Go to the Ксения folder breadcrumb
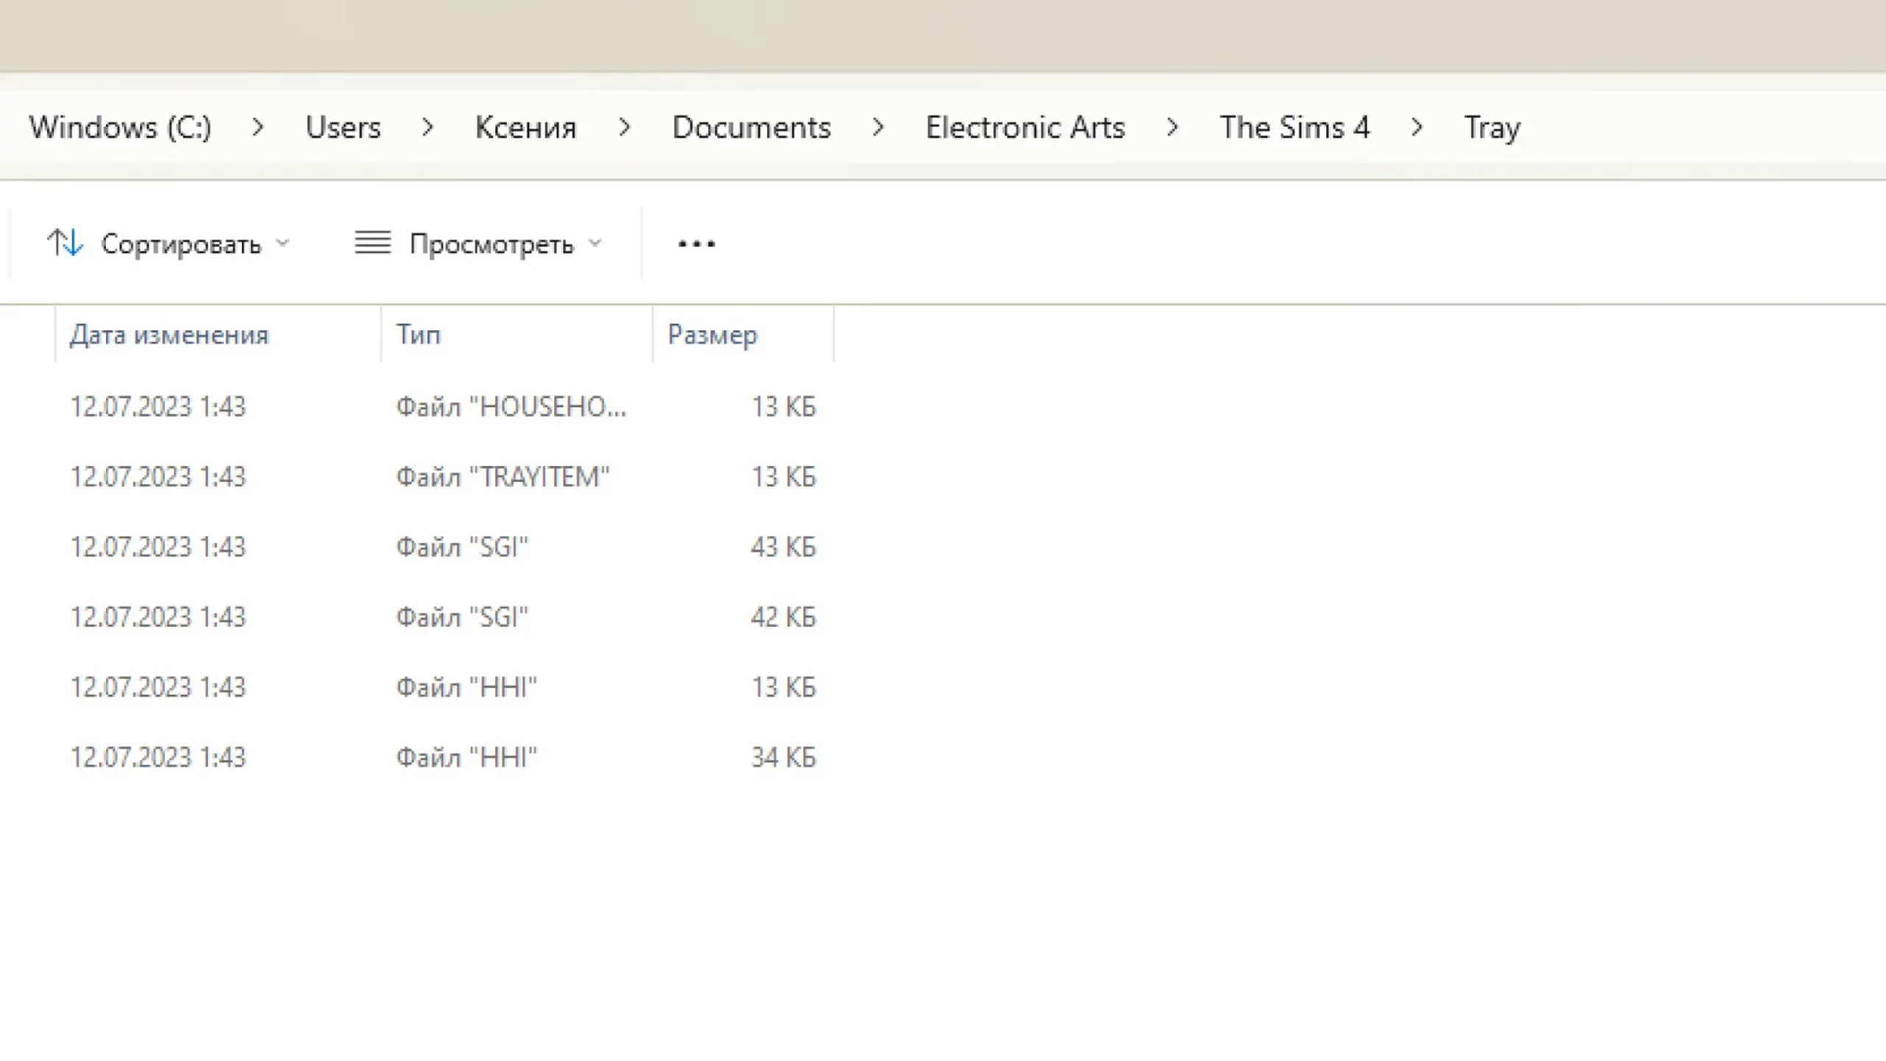Viewport: 1886px width, 1061px height. (525, 127)
